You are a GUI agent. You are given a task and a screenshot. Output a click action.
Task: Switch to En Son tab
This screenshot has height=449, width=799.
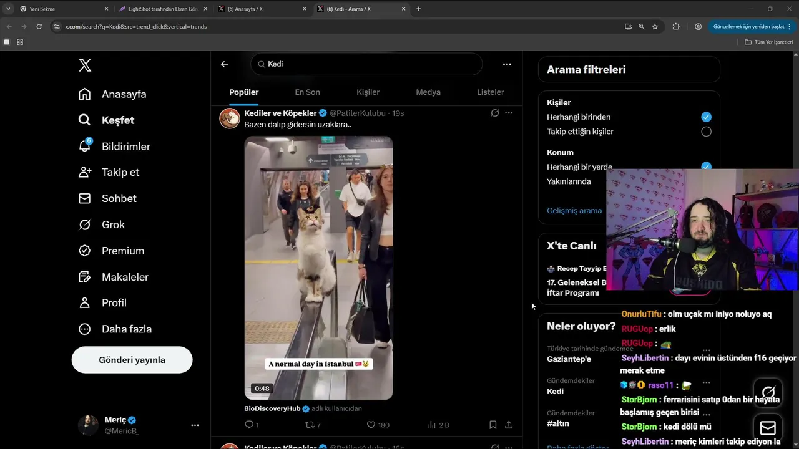point(307,92)
